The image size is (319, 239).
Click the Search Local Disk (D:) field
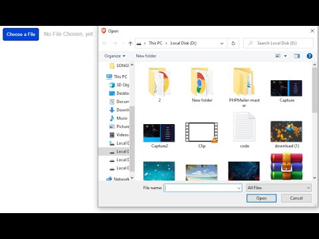[278, 43]
